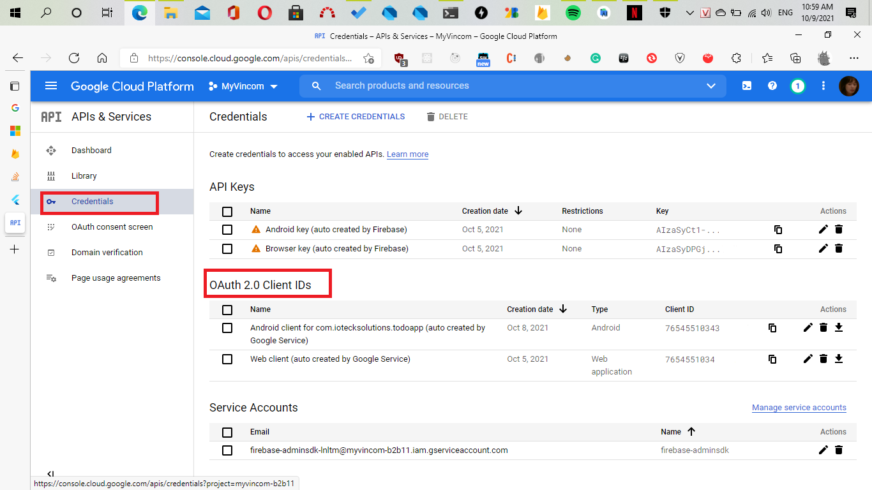The height and width of the screenshot is (490, 872).
Task: Activate Cloud Shell terminal icon
Action: (747, 86)
